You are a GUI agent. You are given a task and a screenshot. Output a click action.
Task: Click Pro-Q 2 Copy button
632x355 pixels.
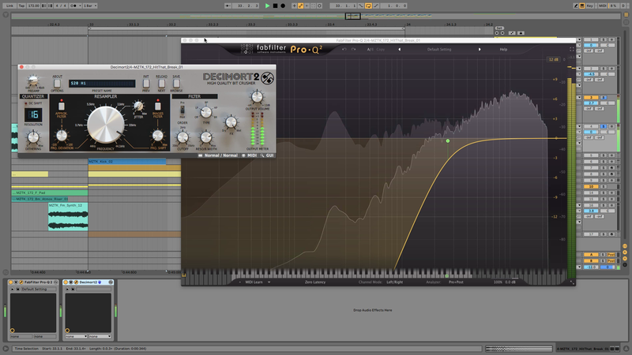(x=380, y=50)
